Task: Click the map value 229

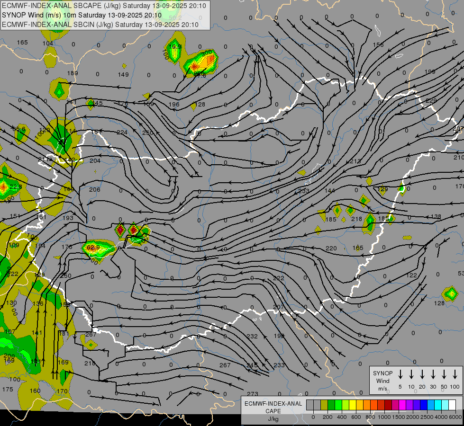Action: [x=431, y=100]
